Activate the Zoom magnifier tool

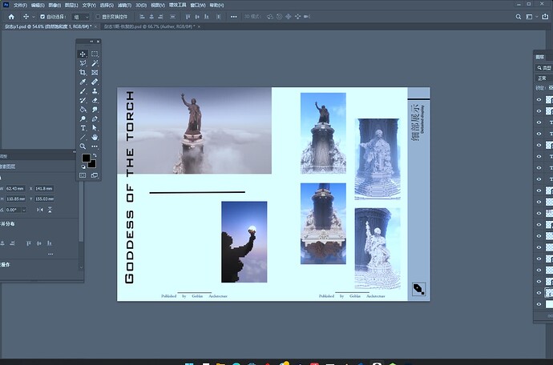click(83, 146)
